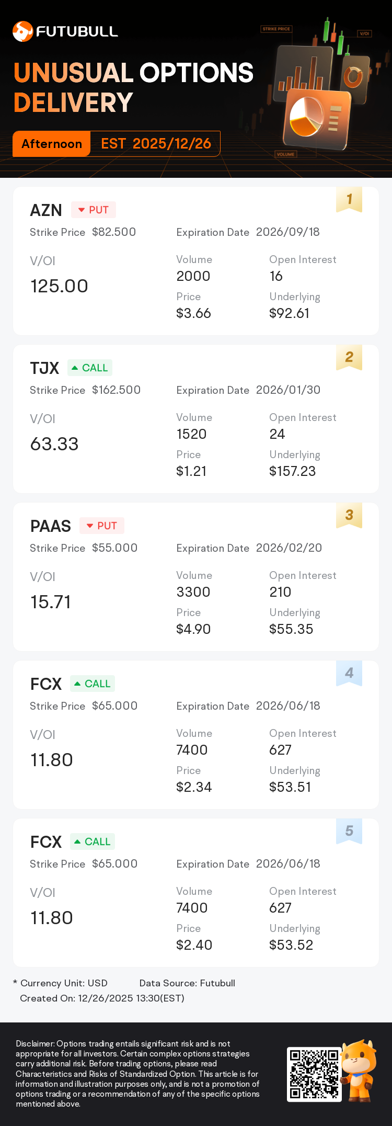
Task: Click the AZN V/OI value 125.00
Action: 59,286
